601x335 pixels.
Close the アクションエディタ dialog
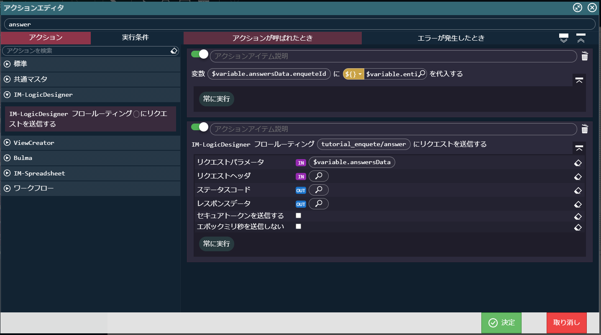[x=592, y=8]
